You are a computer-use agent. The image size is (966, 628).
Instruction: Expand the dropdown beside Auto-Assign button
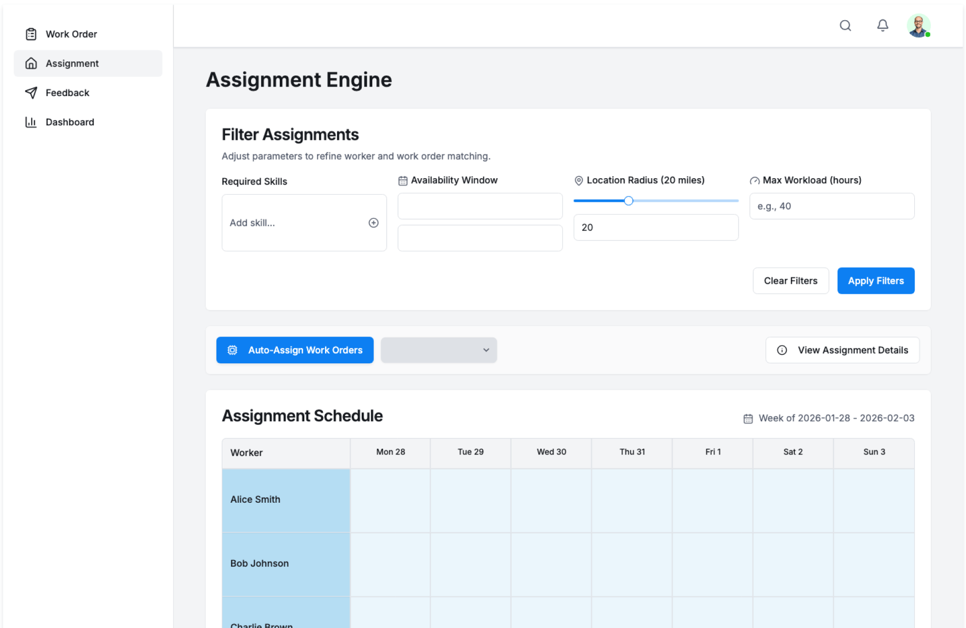coord(439,350)
